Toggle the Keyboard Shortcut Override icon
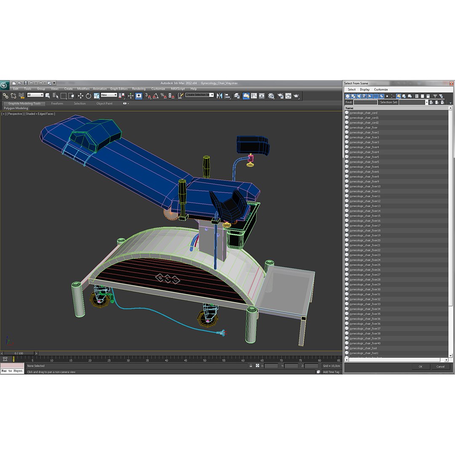The width and height of the screenshot is (455, 455). (x=139, y=96)
